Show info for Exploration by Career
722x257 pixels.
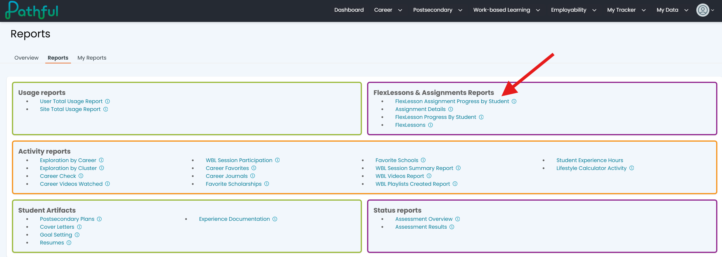pos(101,160)
